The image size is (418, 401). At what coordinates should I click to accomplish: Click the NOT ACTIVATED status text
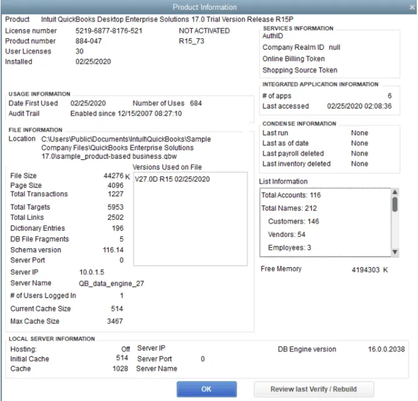pyautogui.click(x=204, y=31)
